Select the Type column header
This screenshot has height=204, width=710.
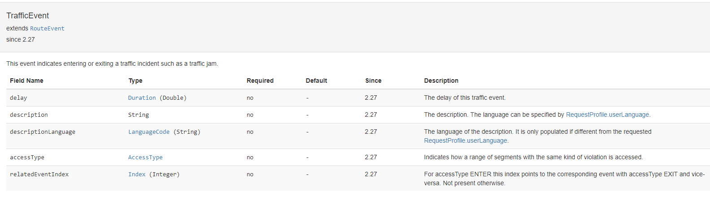pyautogui.click(x=135, y=81)
